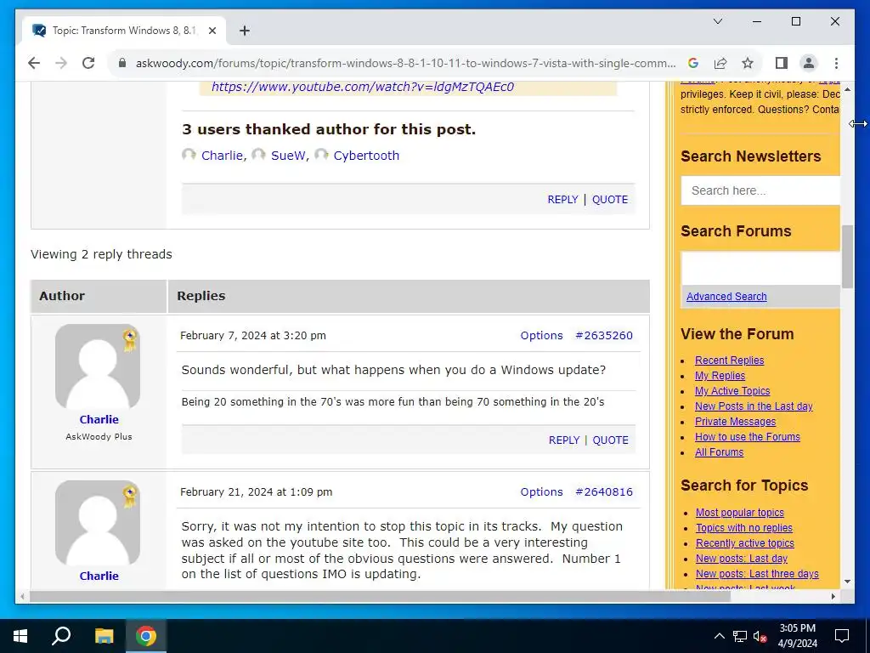Screen dimensions: 870x653
Task: Open Charlie author name on February 21 reply
Action: 99,576
